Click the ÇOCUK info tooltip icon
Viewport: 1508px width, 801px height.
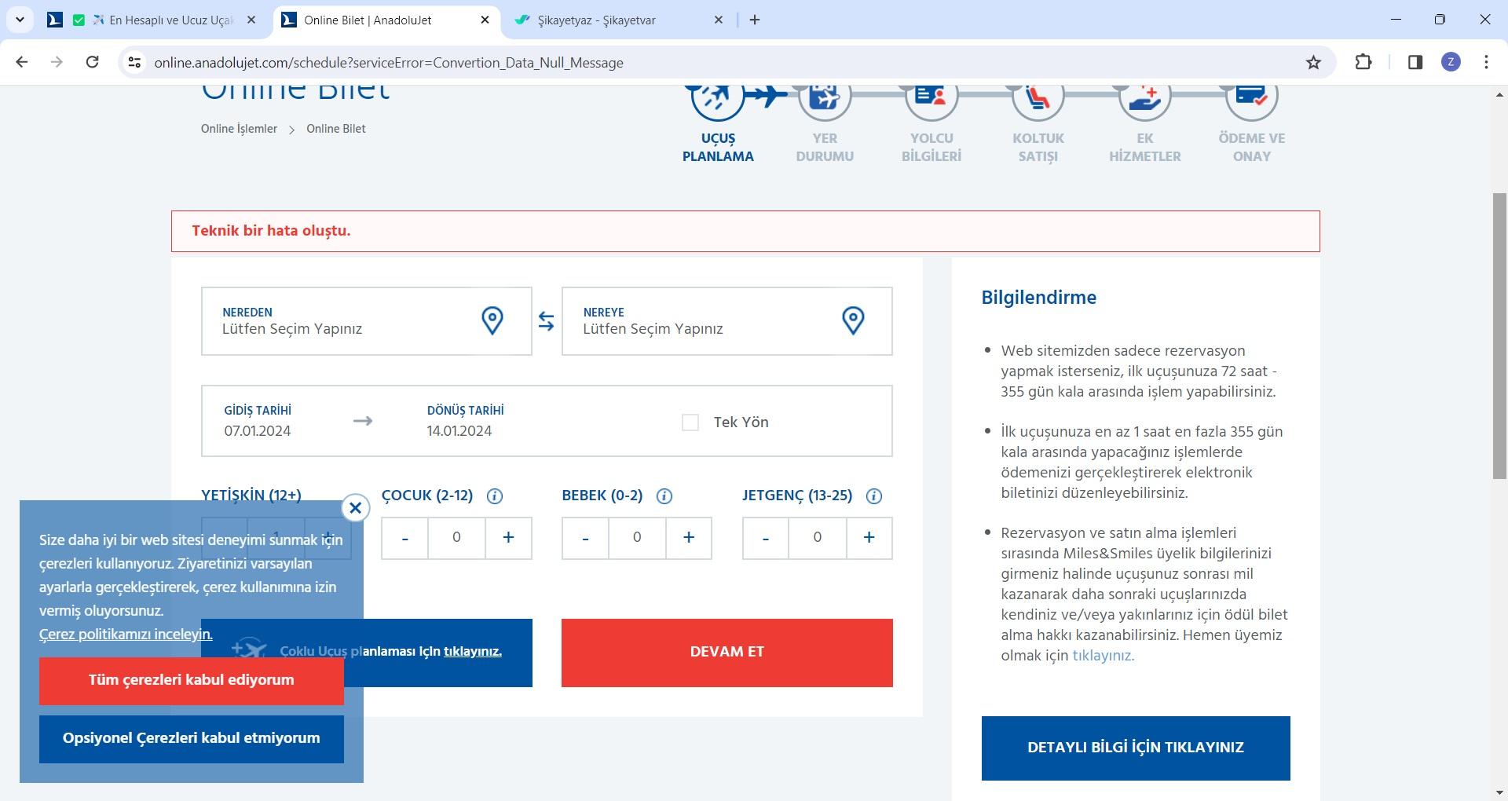pos(494,496)
